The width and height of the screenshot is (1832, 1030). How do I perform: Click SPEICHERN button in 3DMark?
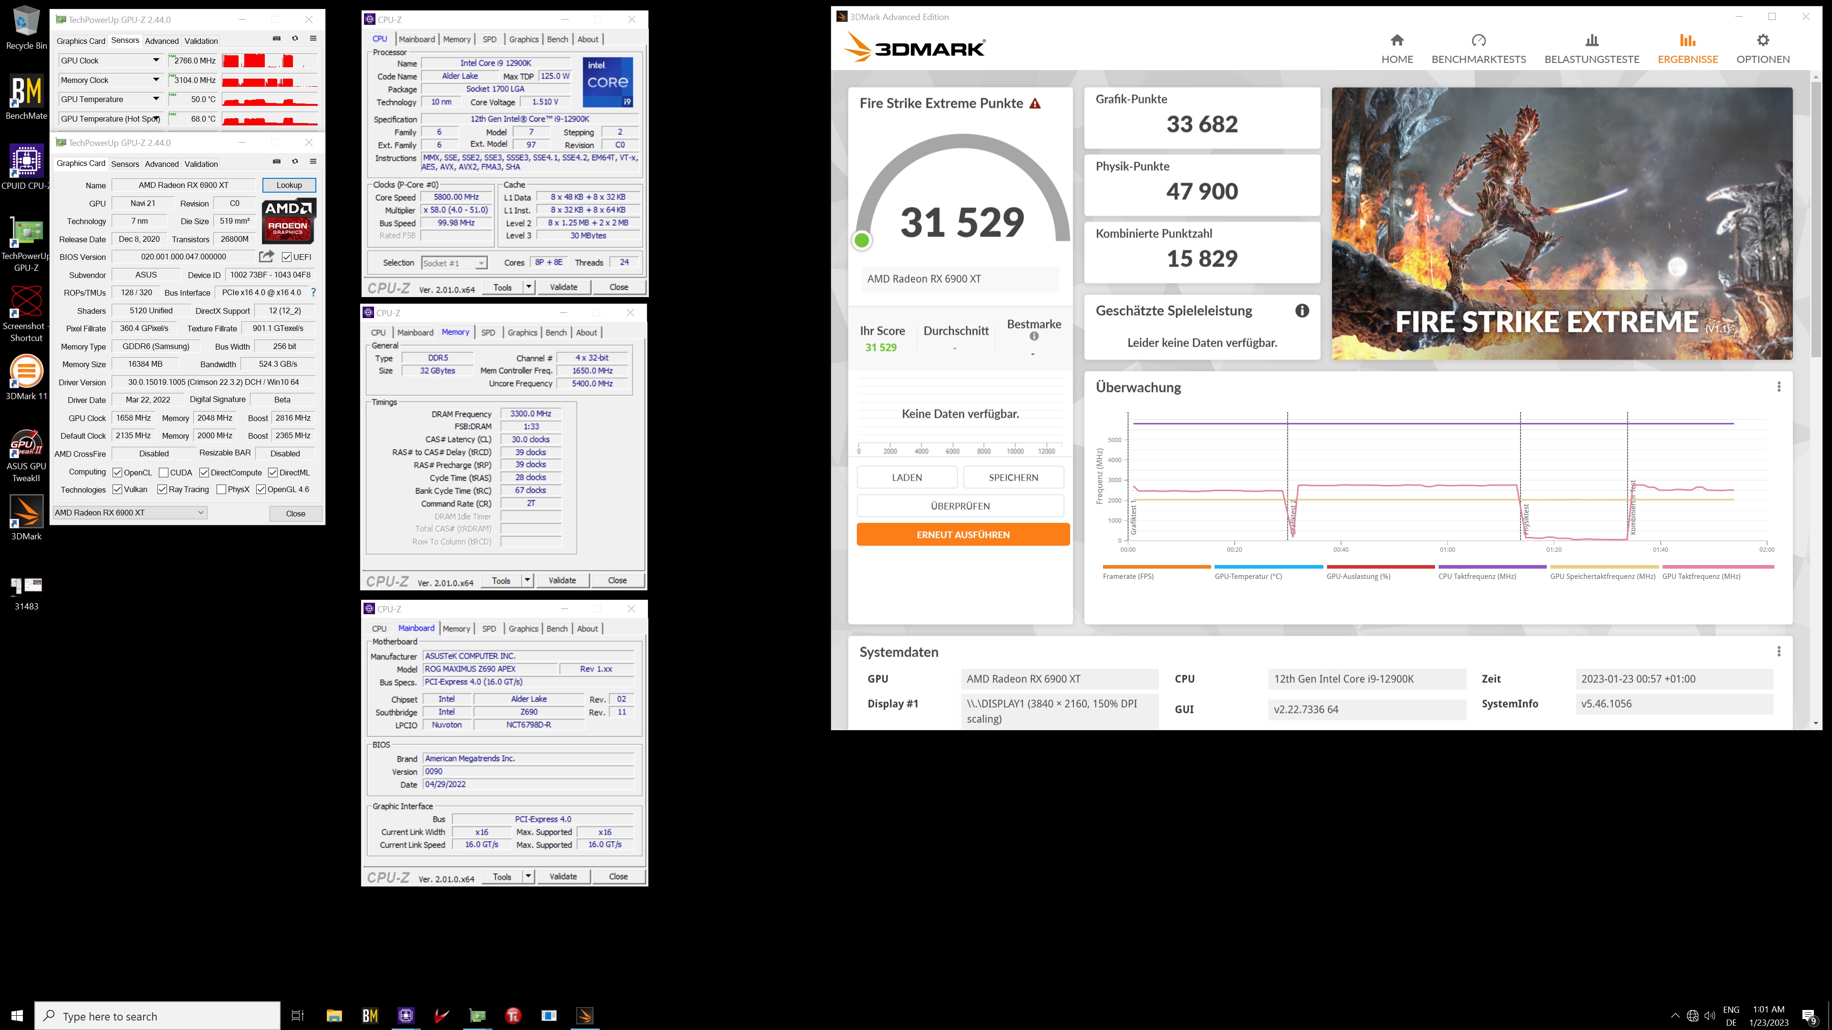pyautogui.click(x=1013, y=478)
